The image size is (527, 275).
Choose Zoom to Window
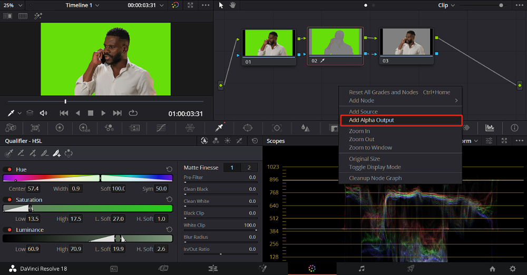click(x=401, y=148)
